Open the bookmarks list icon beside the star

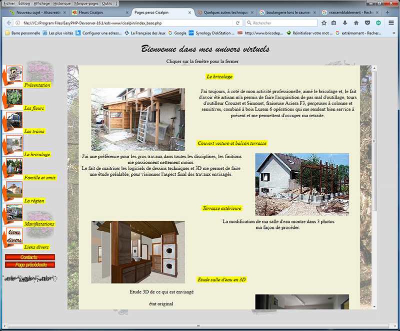(x=333, y=23)
